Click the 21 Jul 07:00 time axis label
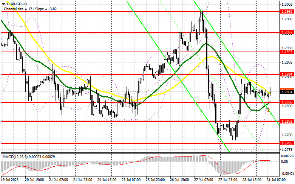Screen dimensions: 295x184 [x=59, y=180]
